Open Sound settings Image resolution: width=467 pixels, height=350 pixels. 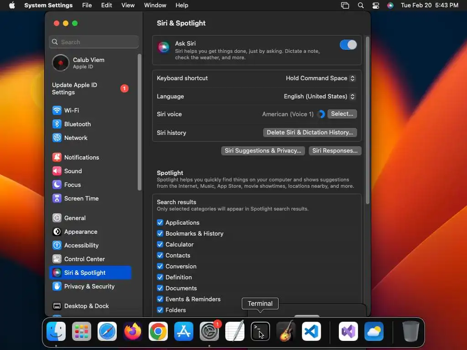point(90,171)
